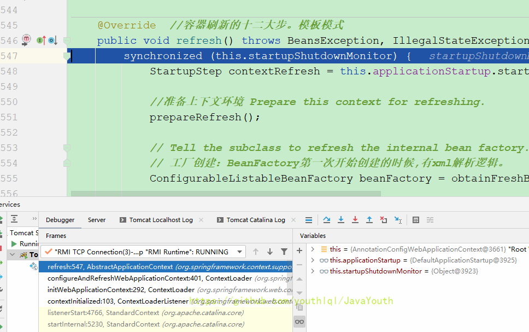Open the RMI TCP Connection thread dropdown

239,252
